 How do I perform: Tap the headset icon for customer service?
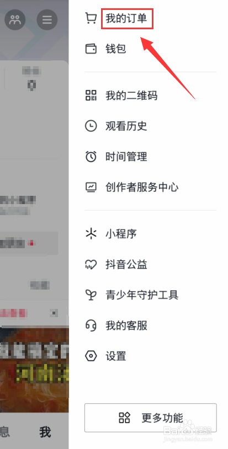(x=91, y=325)
